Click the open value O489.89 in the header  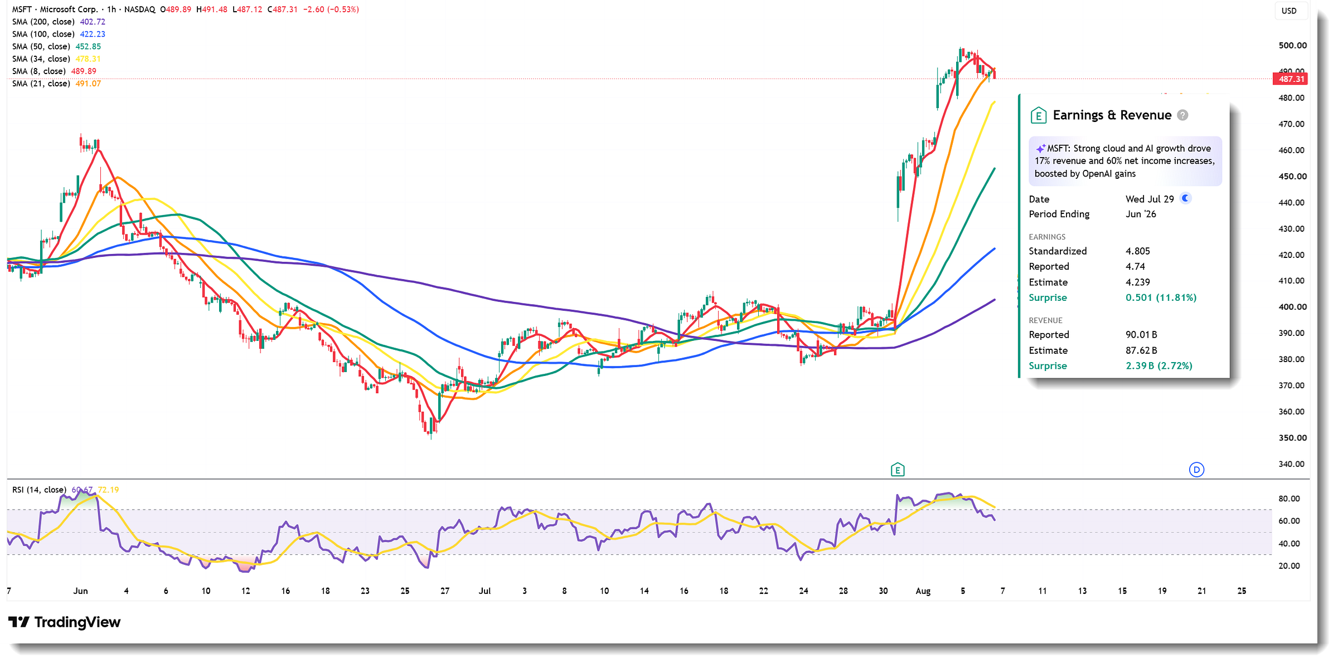point(176,9)
